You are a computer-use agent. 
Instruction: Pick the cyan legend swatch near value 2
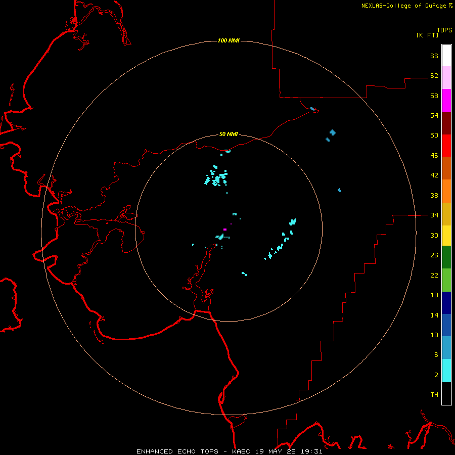tap(446, 371)
